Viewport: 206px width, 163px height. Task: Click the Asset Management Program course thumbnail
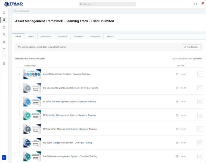pyautogui.click(x=32, y=74)
